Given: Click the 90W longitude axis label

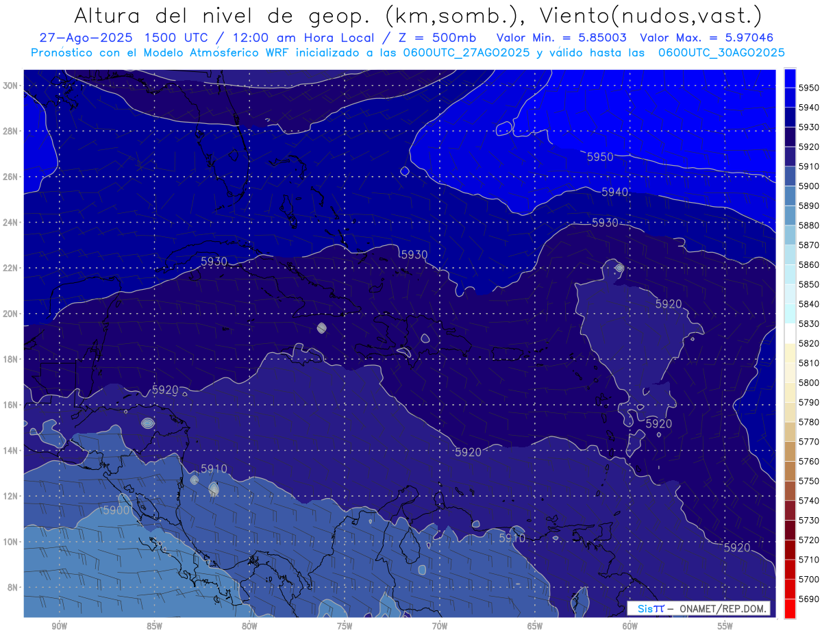Looking at the screenshot, I should [x=59, y=626].
